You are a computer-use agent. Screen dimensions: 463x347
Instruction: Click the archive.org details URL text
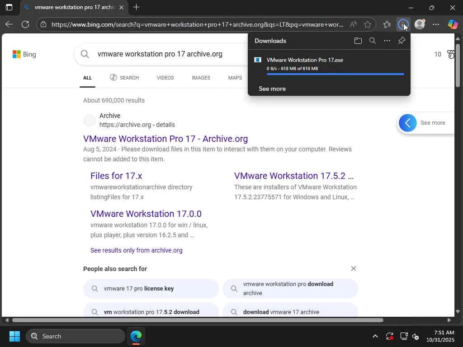[137, 125]
